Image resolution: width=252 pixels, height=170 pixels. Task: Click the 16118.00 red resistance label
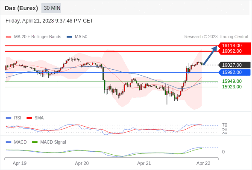232,45
